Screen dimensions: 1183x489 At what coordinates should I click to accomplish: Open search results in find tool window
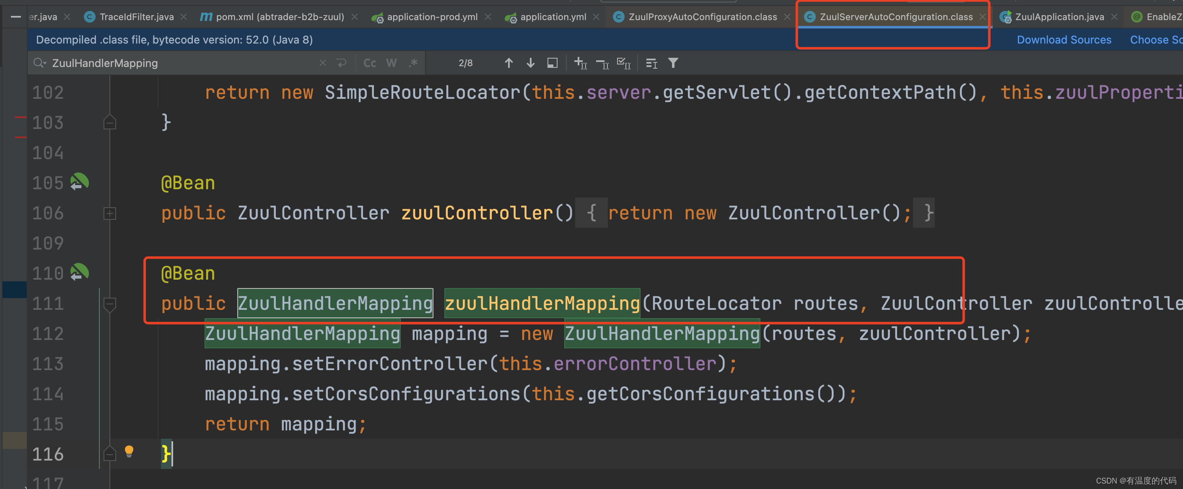pos(553,63)
